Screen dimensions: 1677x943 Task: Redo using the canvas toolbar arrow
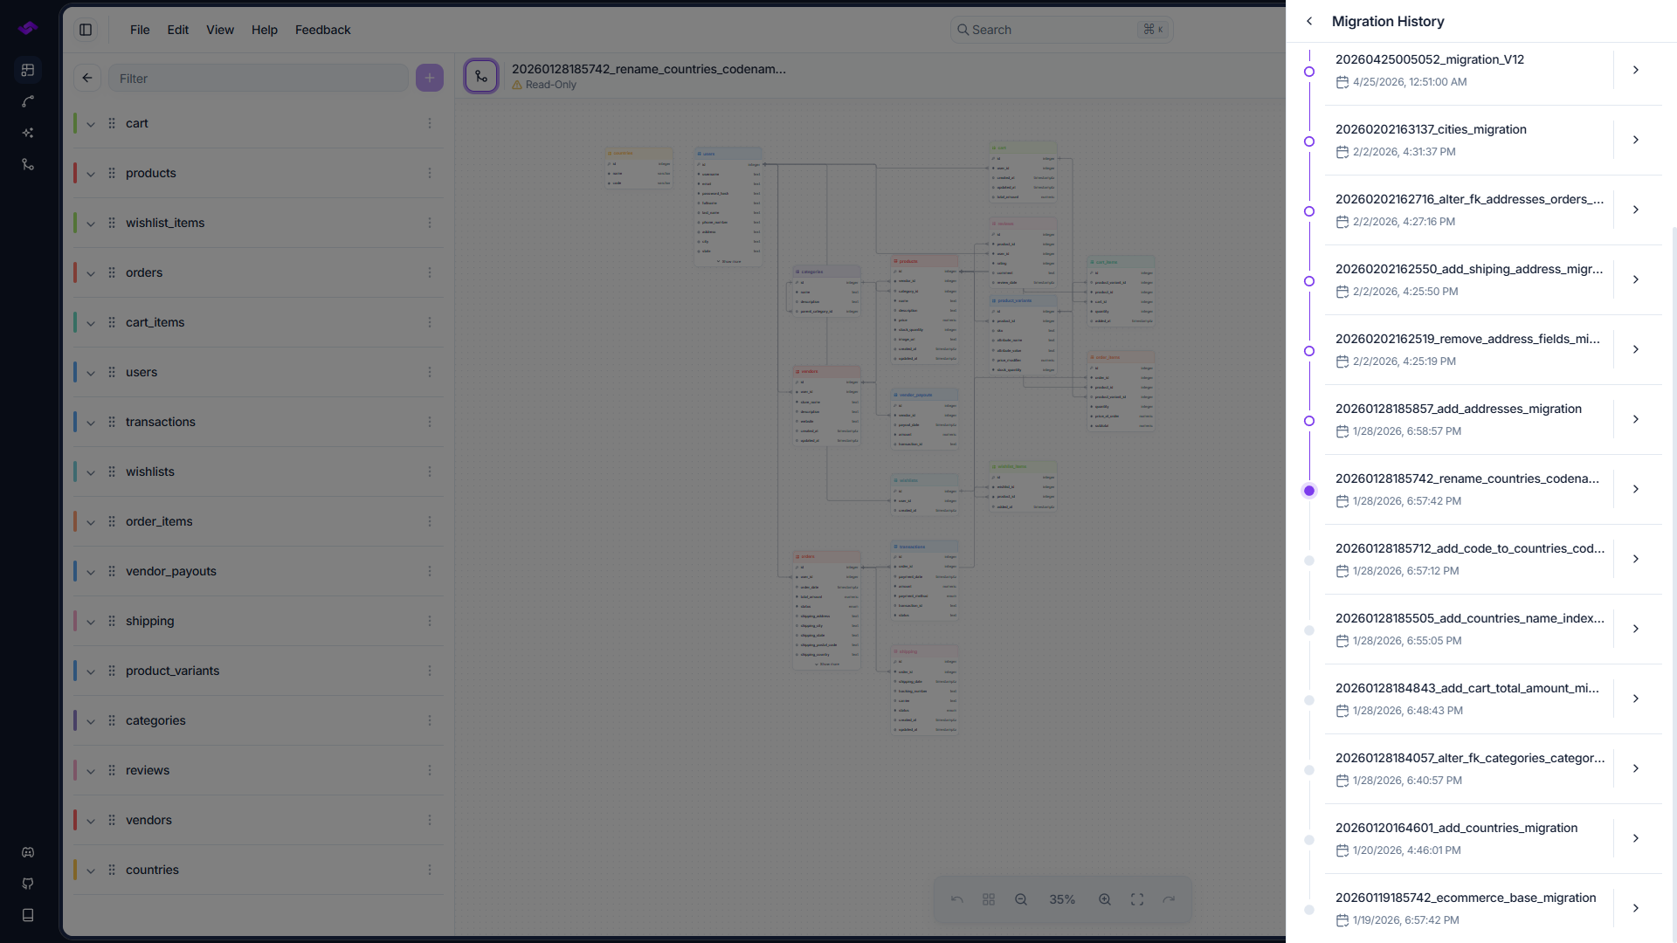(x=1169, y=899)
